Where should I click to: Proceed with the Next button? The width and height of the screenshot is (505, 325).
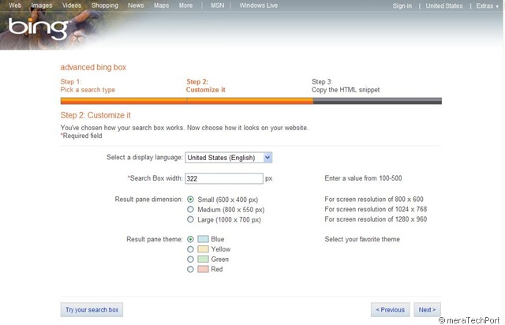[x=427, y=309]
